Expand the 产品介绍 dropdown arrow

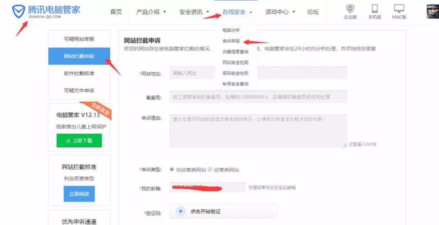click(165, 12)
